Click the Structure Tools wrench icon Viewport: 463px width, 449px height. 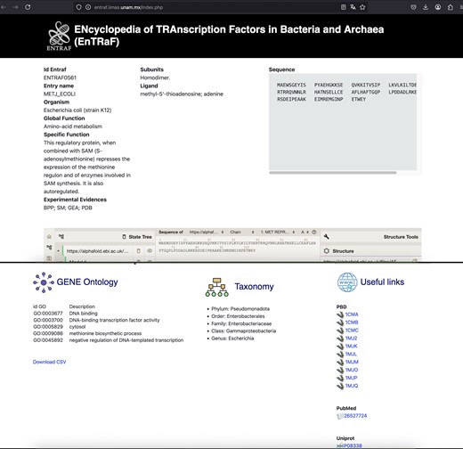[x=326, y=237]
